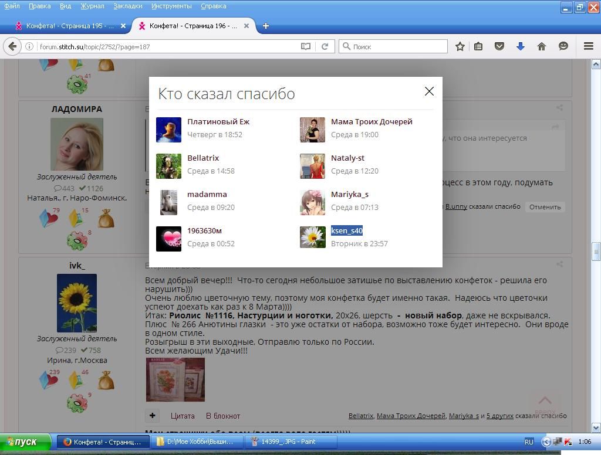Viewport: 601px width, 455px height.
Task: Go to the Firefox home page icon
Action: 542,46
